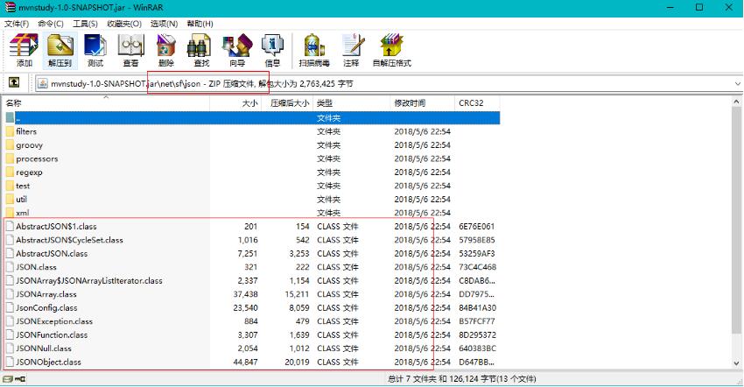The height and width of the screenshot is (387, 744).
Task: Open the 向导 (Wizard) toolbar icon
Action: [237, 50]
